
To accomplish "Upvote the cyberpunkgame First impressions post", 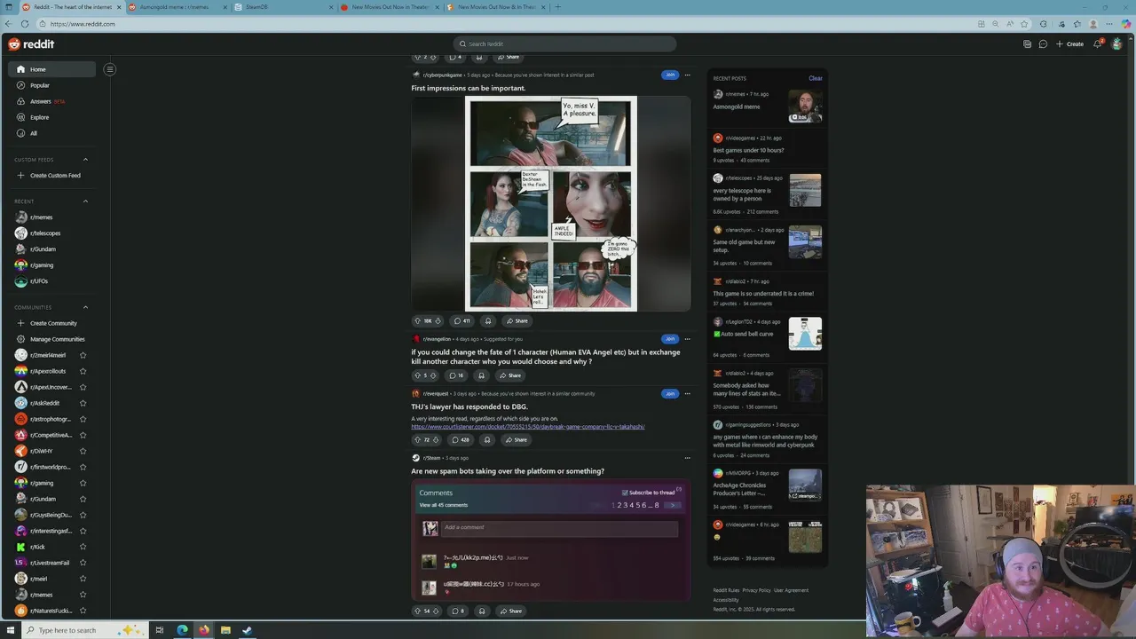I will click(x=417, y=320).
